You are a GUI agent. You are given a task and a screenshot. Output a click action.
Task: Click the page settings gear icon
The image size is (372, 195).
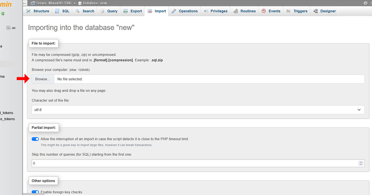point(365,3)
